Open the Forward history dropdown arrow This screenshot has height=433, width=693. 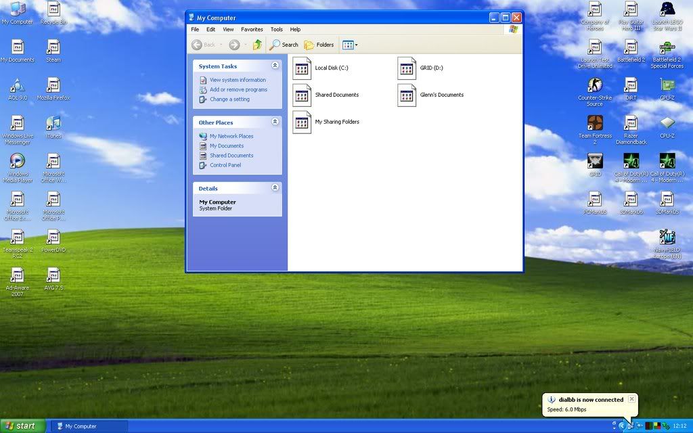click(x=245, y=45)
